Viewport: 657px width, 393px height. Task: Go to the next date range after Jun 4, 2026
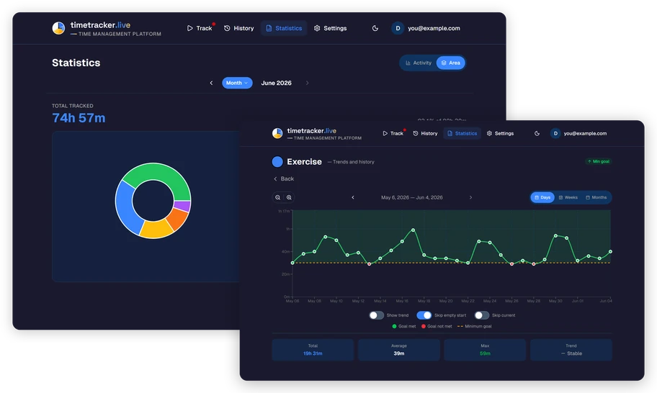[470, 197]
